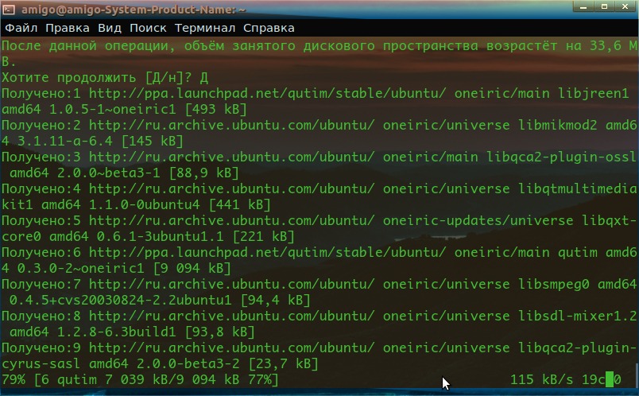Click the 'Получено:3' libqca2-plugin-ossl line
The height and width of the screenshot is (396, 639).
pos(319,157)
